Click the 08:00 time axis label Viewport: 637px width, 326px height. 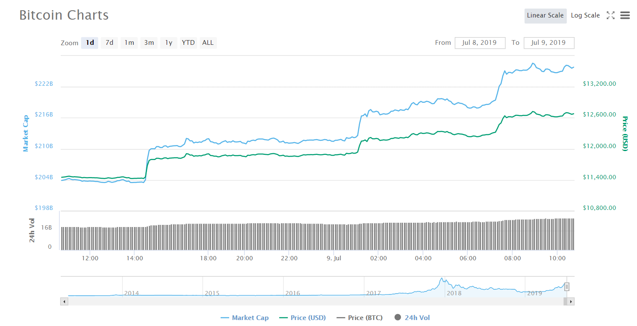(x=513, y=258)
